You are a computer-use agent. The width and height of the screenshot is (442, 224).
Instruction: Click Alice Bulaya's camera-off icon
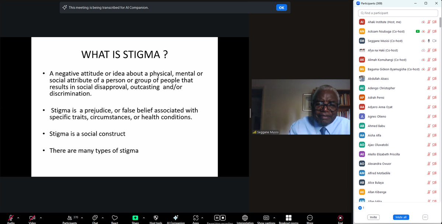click(434, 183)
